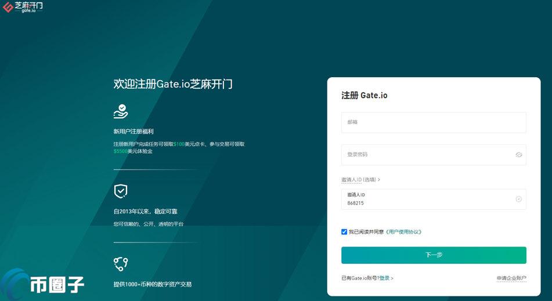Click the shield checkmark security icon
The height and width of the screenshot is (301, 552).
(121, 191)
